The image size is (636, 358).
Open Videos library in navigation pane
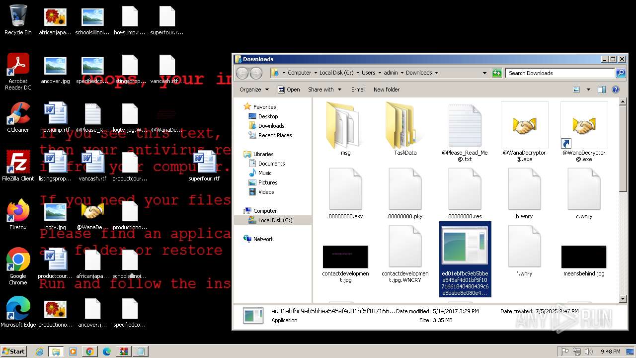[266, 192]
